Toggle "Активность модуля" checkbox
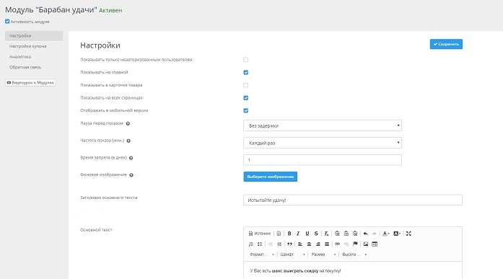 [7, 22]
